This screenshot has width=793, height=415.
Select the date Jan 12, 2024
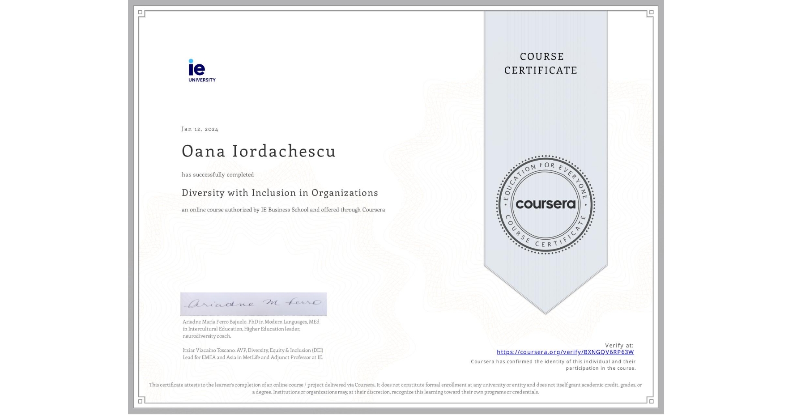click(x=200, y=129)
